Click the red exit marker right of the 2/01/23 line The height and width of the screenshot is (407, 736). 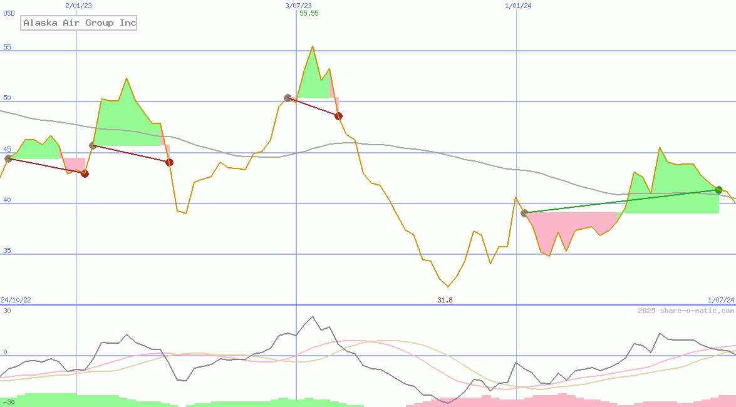(x=85, y=173)
